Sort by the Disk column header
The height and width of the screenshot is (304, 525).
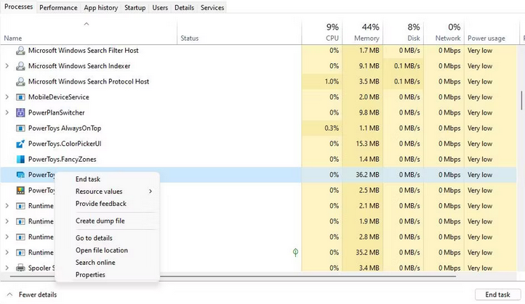(x=404, y=33)
